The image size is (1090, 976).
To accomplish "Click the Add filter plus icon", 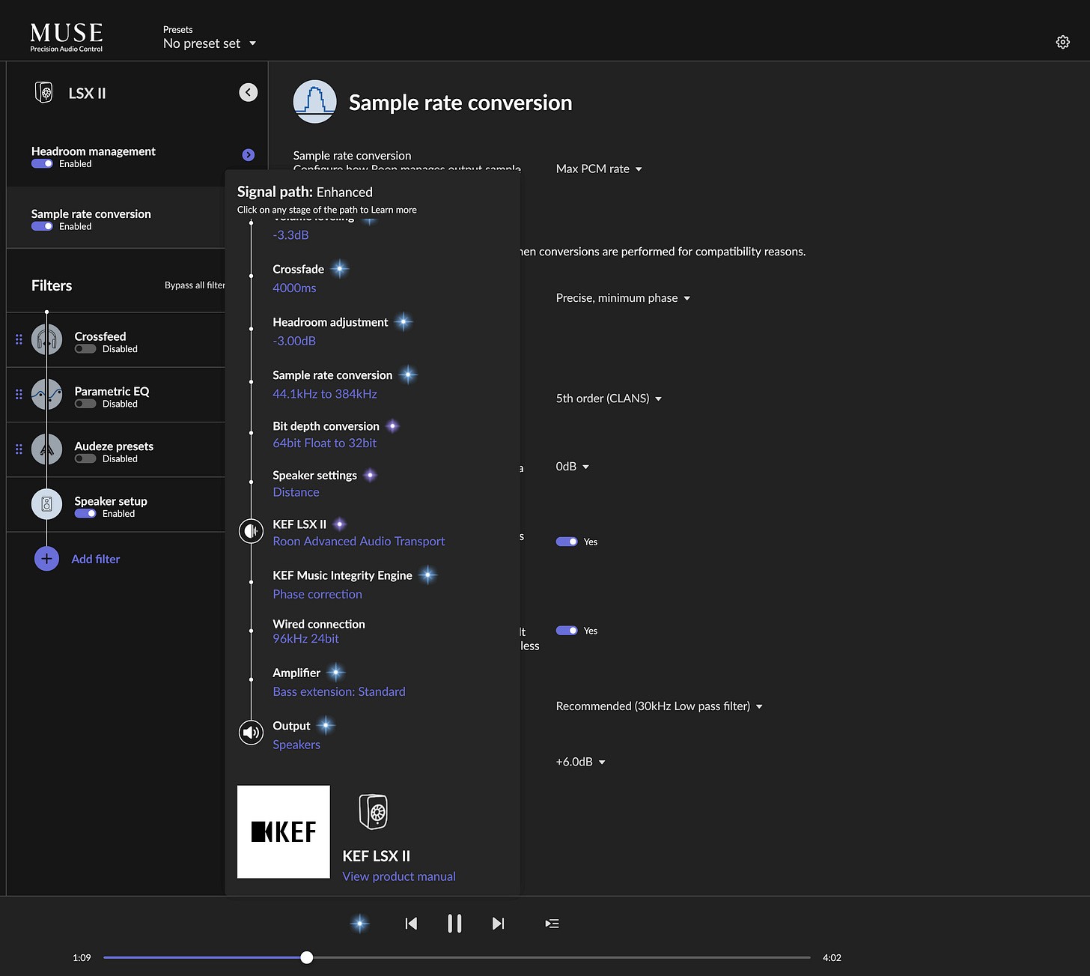I will click(46, 559).
